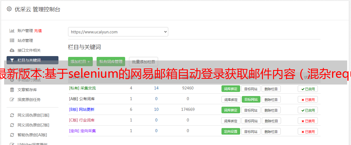The image size is (351, 145).
Task: Click the [C版] 行业词库 column name
Action: pos(82,120)
